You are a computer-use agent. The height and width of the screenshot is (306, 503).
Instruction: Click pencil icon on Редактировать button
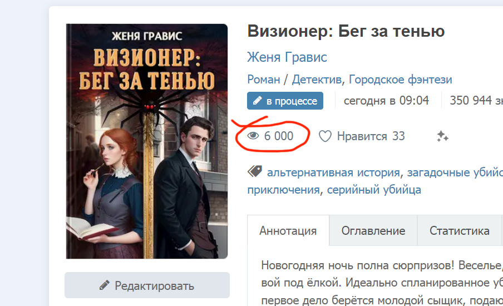coord(104,285)
